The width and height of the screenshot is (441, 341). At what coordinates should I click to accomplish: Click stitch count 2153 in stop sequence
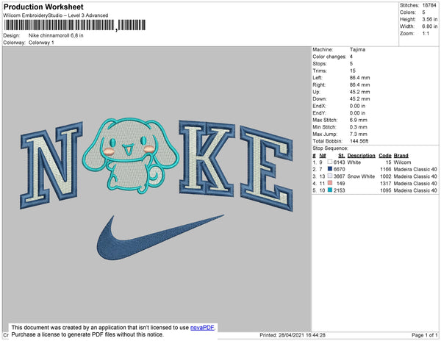[x=339, y=190]
